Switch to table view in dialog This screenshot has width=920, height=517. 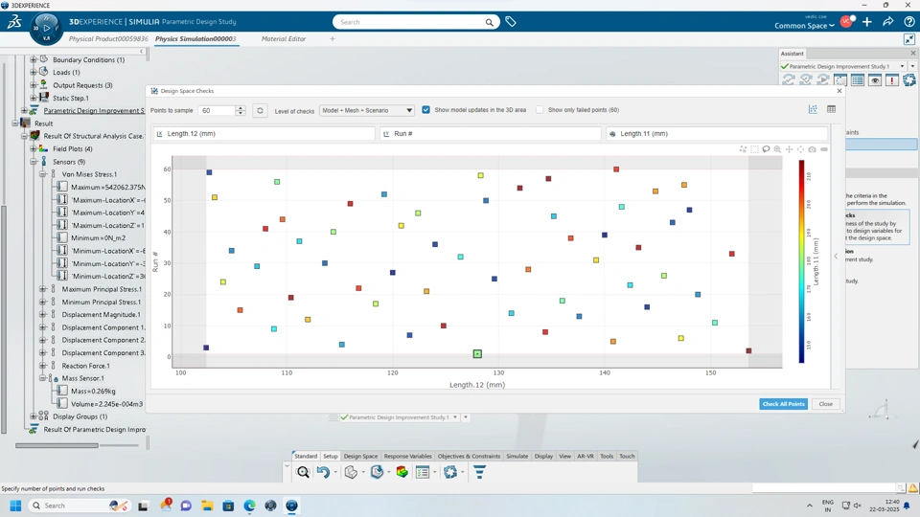point(832,109)
